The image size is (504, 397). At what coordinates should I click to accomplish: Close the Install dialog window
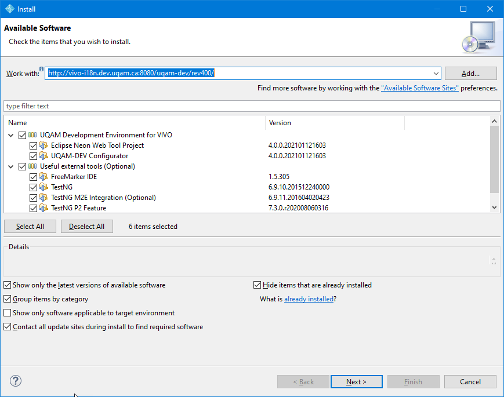tap(490, 9)
